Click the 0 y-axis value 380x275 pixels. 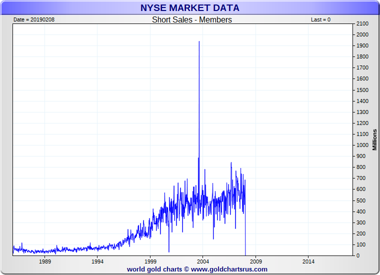tap(358, 255)
